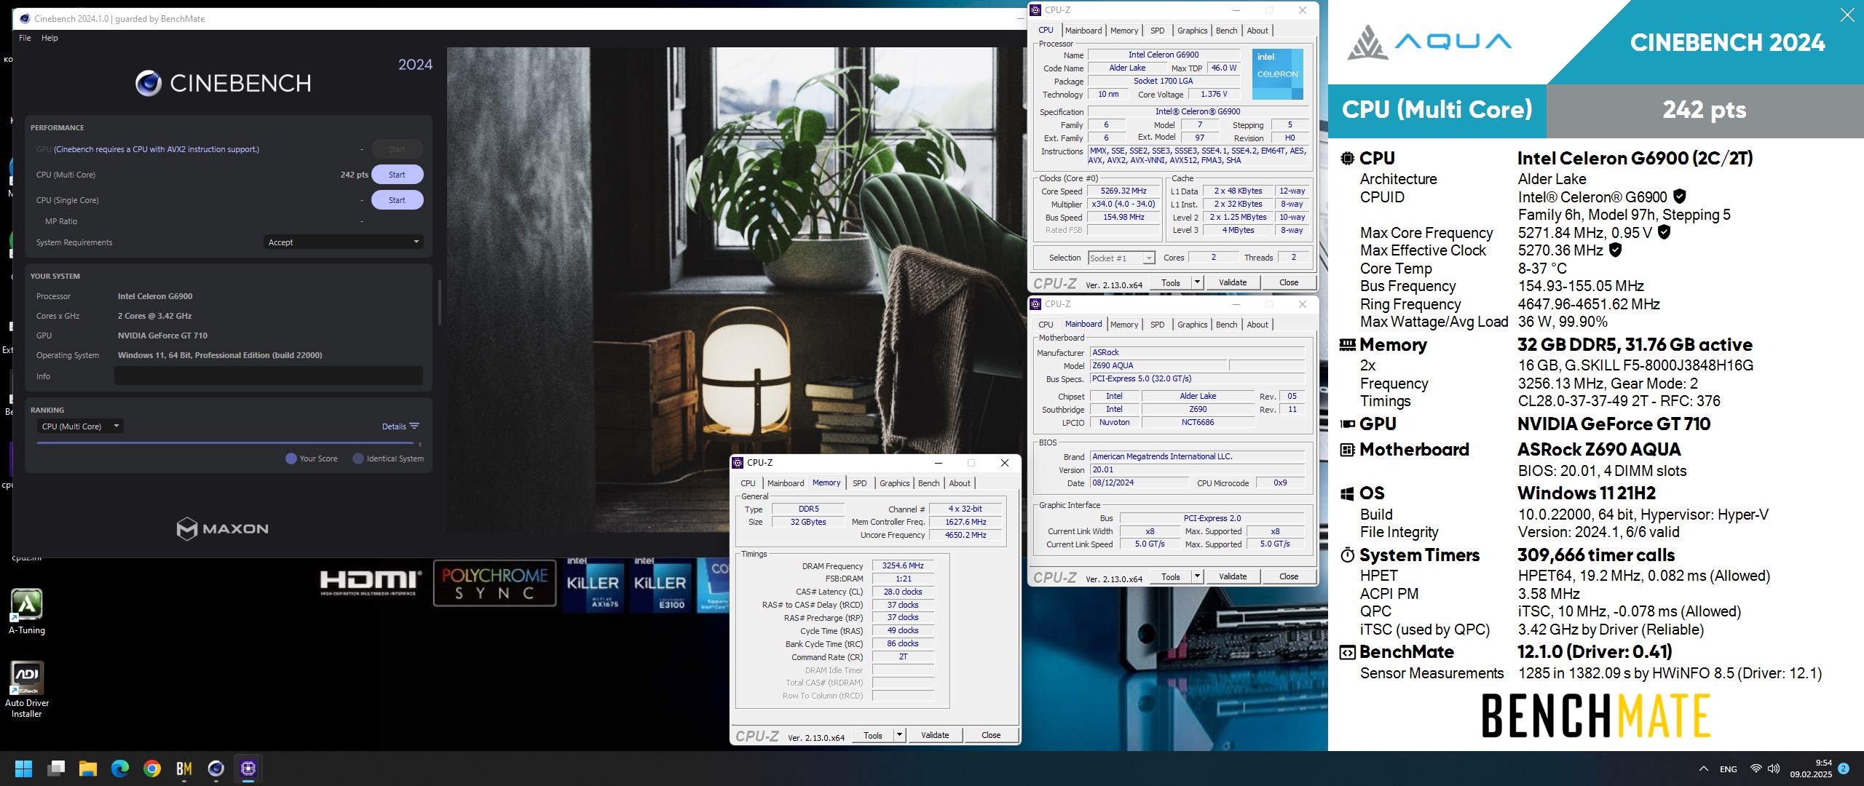1864x786 pixels.
Task: Click Close in Memory CPU-Z window
Action: coord(991,735)
